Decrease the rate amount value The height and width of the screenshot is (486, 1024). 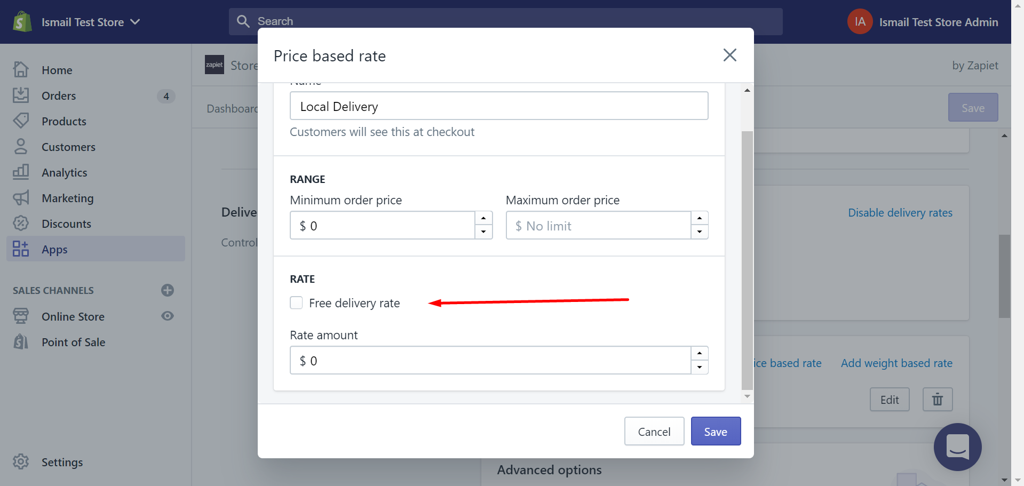pyautogui.click(x=700, y=367)
